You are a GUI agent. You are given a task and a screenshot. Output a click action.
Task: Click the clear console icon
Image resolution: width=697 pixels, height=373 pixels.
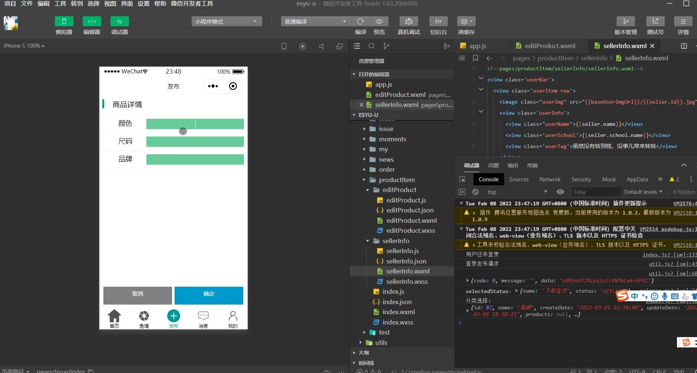tap(475, 192)
